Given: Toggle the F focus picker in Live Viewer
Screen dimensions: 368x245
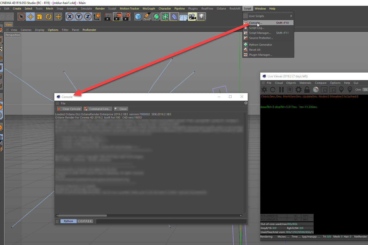Looking at the screenshot, I should point(341,90).
